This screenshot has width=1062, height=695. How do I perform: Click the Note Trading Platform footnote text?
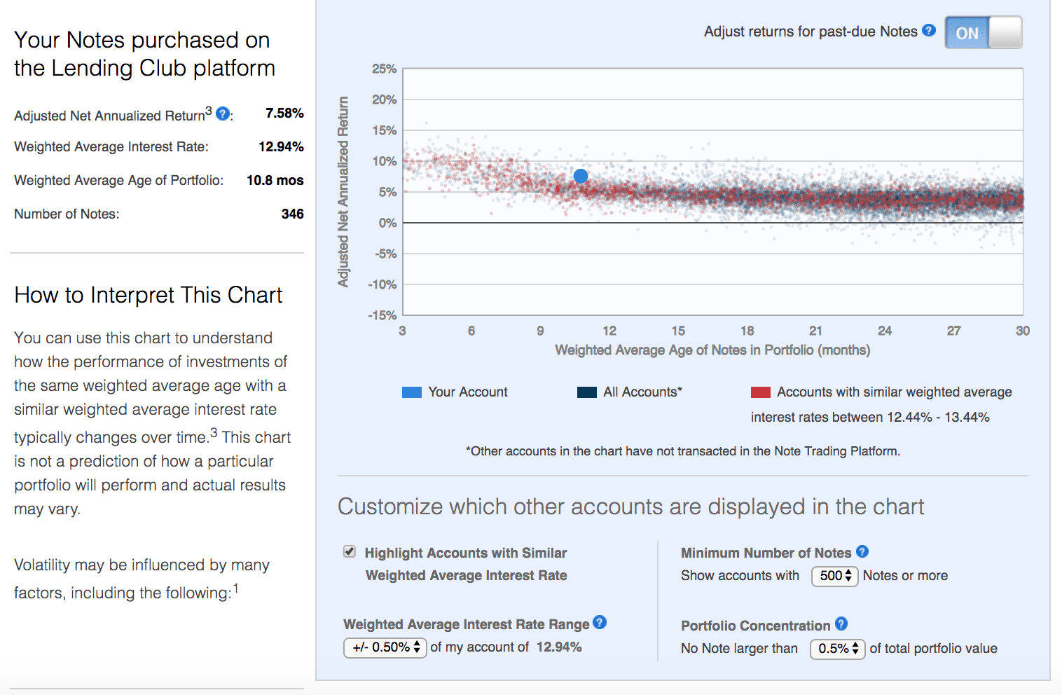(x=683, y=451)
